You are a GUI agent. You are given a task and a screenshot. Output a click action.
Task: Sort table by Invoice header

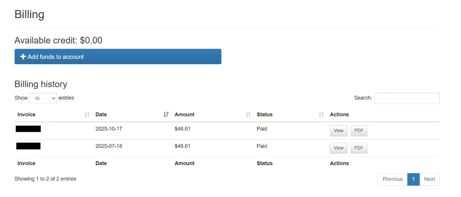[27, 114]
